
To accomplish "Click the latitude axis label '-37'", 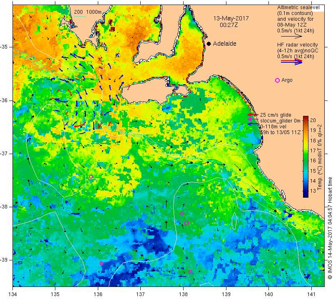I will tap(5, 153).
